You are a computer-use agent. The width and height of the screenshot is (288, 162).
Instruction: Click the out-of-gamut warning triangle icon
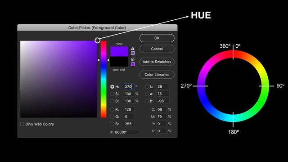tap(133, 49)
